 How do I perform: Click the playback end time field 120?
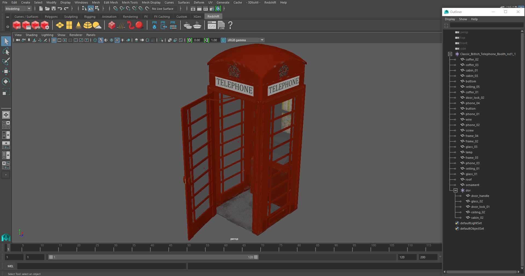407,257
